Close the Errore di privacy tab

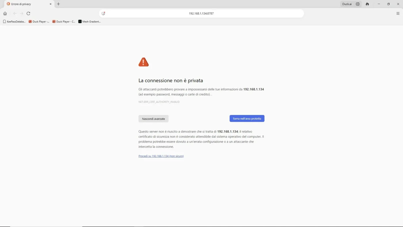click(x=51, y=4)
